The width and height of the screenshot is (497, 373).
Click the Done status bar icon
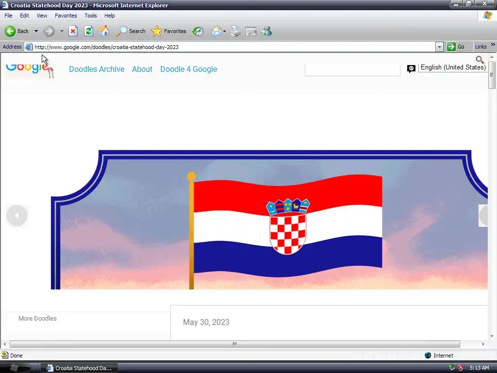click(x=5, y=355)
